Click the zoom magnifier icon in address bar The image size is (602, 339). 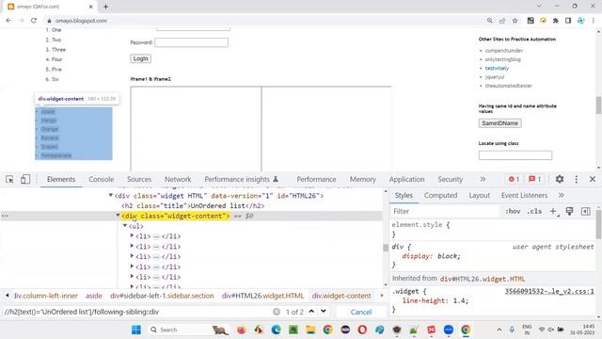[489, 21]
